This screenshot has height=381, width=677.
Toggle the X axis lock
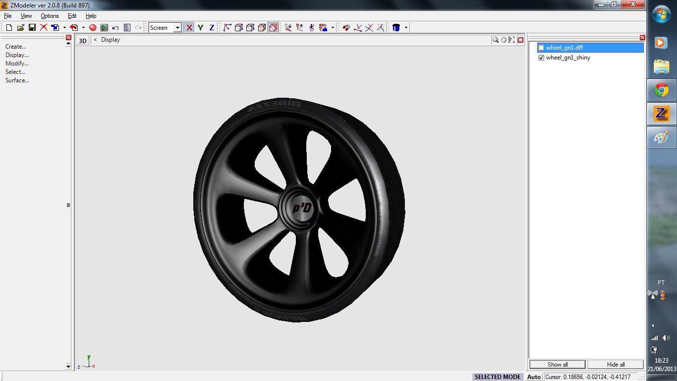click(x=189, y=28)
